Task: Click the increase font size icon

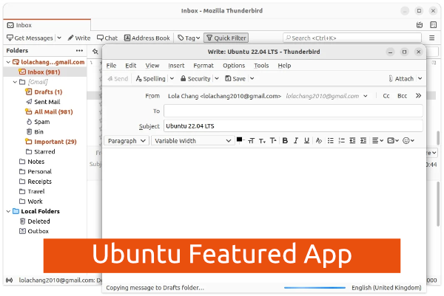Action: tap(273, 140)
